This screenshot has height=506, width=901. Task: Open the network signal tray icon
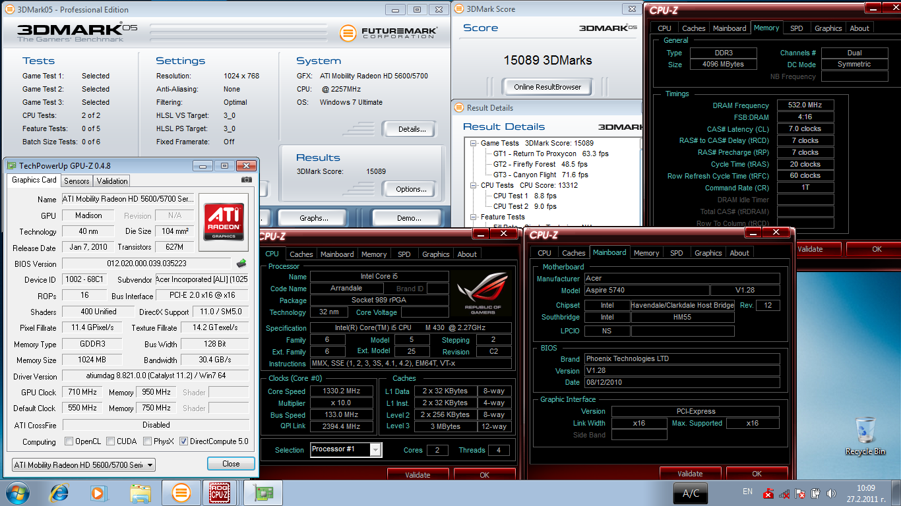[784, 493]
